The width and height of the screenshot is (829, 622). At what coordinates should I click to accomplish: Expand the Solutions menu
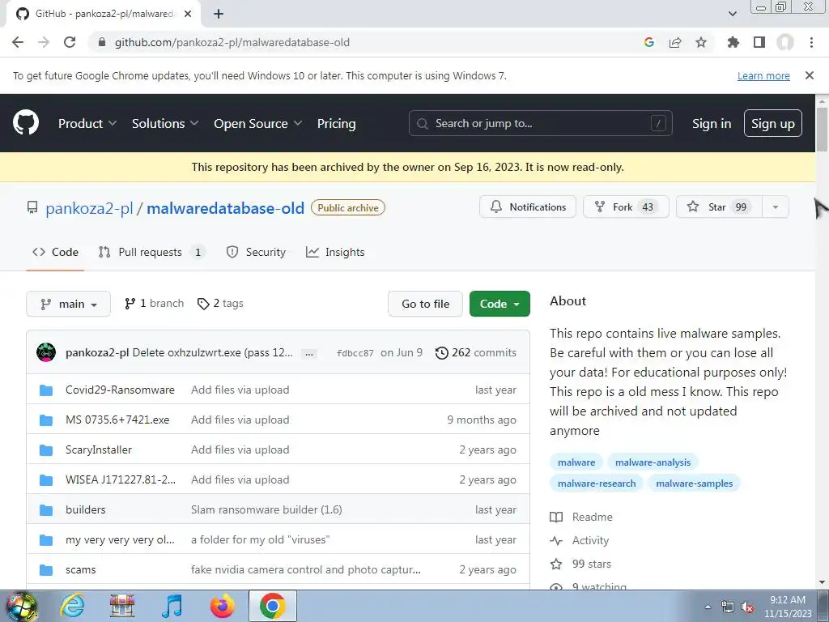tap(165, 123)
